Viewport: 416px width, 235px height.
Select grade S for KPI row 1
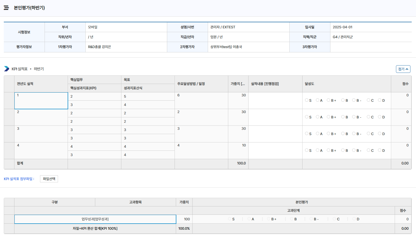tap(307, 100)
